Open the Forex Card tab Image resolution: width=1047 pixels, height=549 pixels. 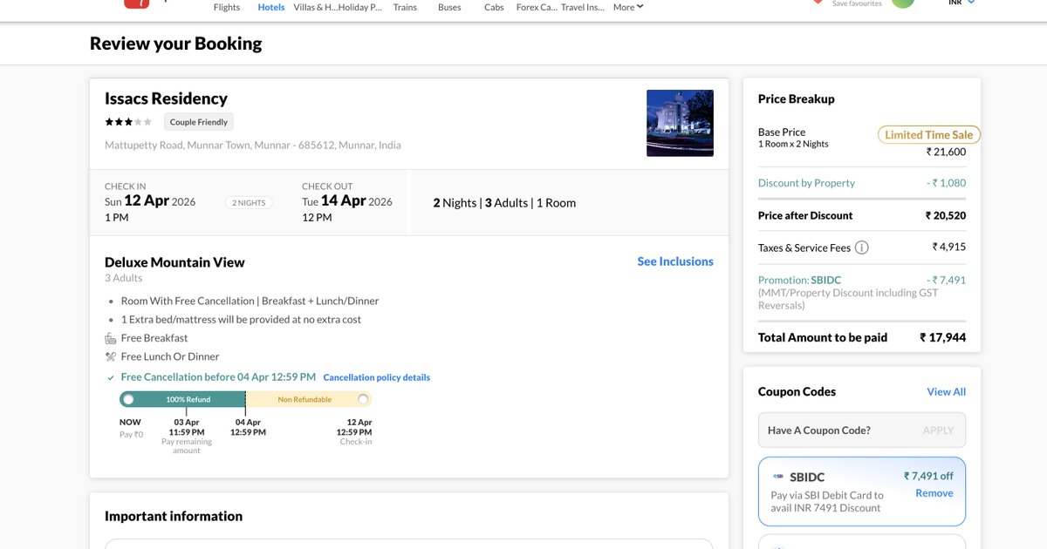(537, 7)
